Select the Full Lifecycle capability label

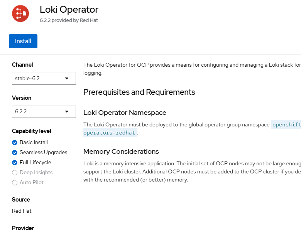coord(36,162)
